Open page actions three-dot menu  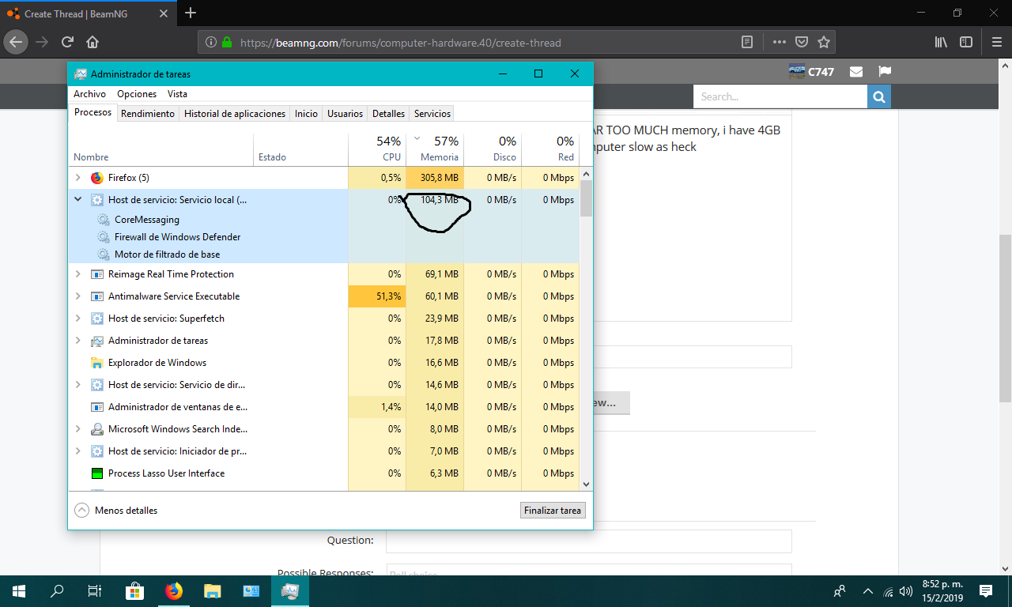point(780,42)
